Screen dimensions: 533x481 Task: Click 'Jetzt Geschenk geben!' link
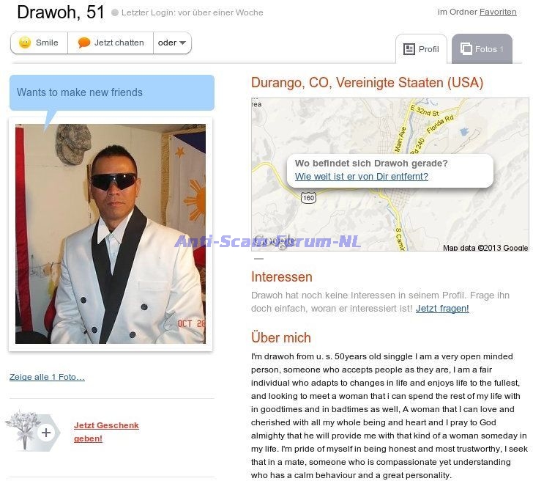(106, 432)
